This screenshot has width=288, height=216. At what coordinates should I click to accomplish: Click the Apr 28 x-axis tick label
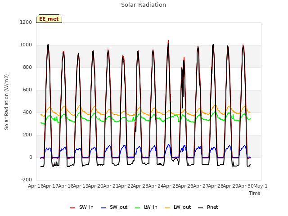(x=216, y=186)
